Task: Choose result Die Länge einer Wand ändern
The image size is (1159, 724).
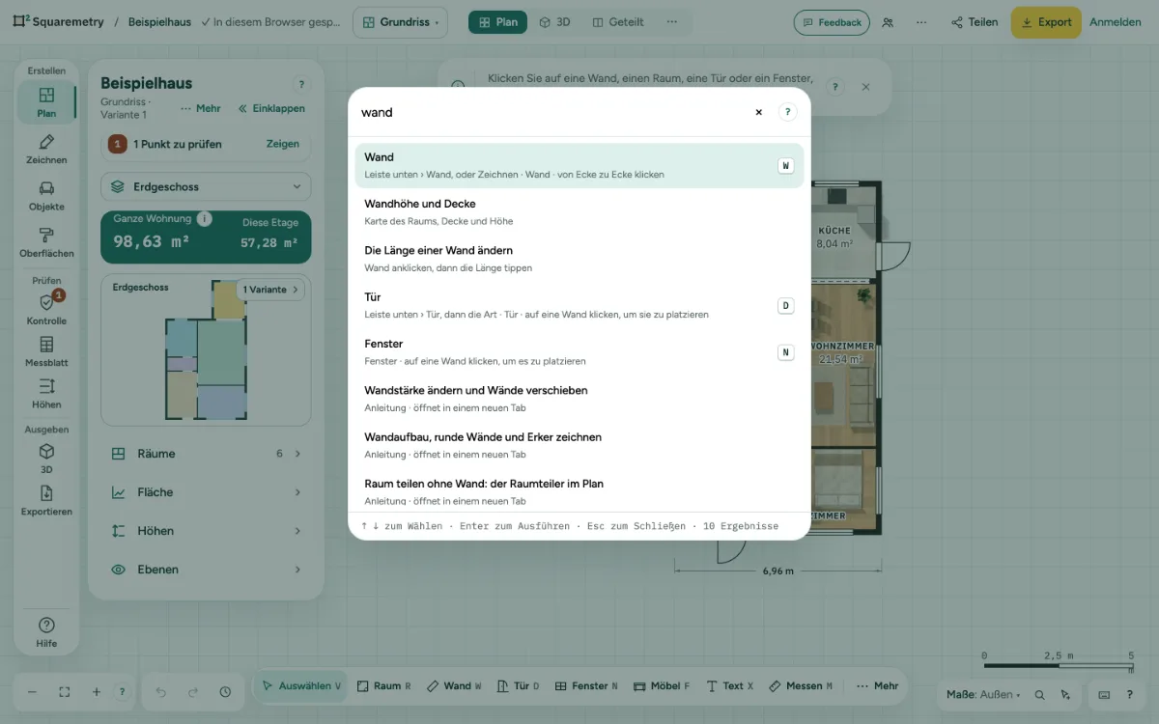Action: tap(579, 259)
